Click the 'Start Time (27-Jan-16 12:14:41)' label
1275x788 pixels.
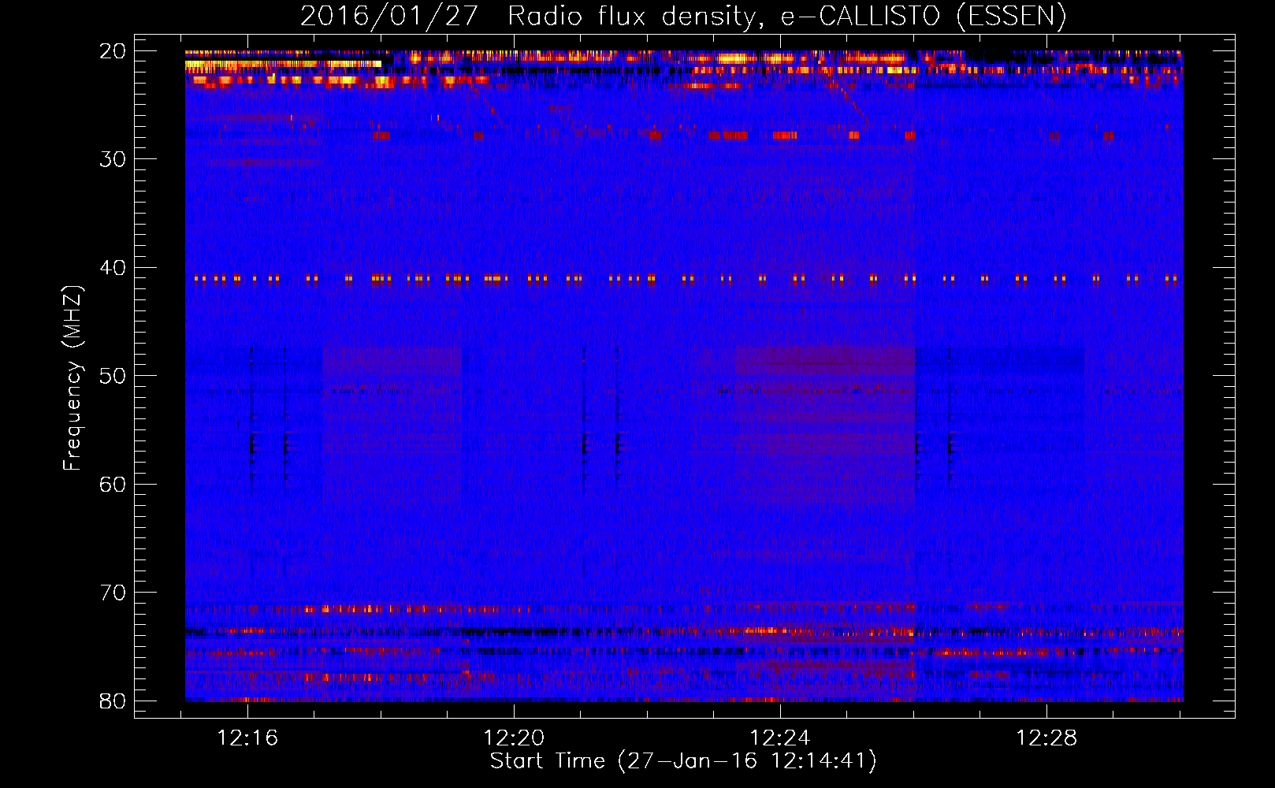tap(683, 761)
